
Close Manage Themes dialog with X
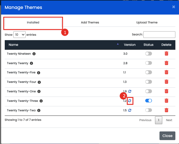pyautogui.click(x=174, y=7)
